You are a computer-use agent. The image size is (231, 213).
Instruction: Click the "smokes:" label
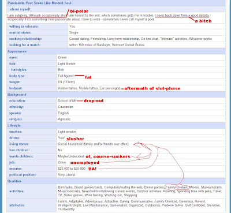(x=16, y=132)
